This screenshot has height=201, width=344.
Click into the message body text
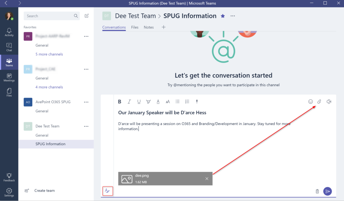(x=204, y=126)
